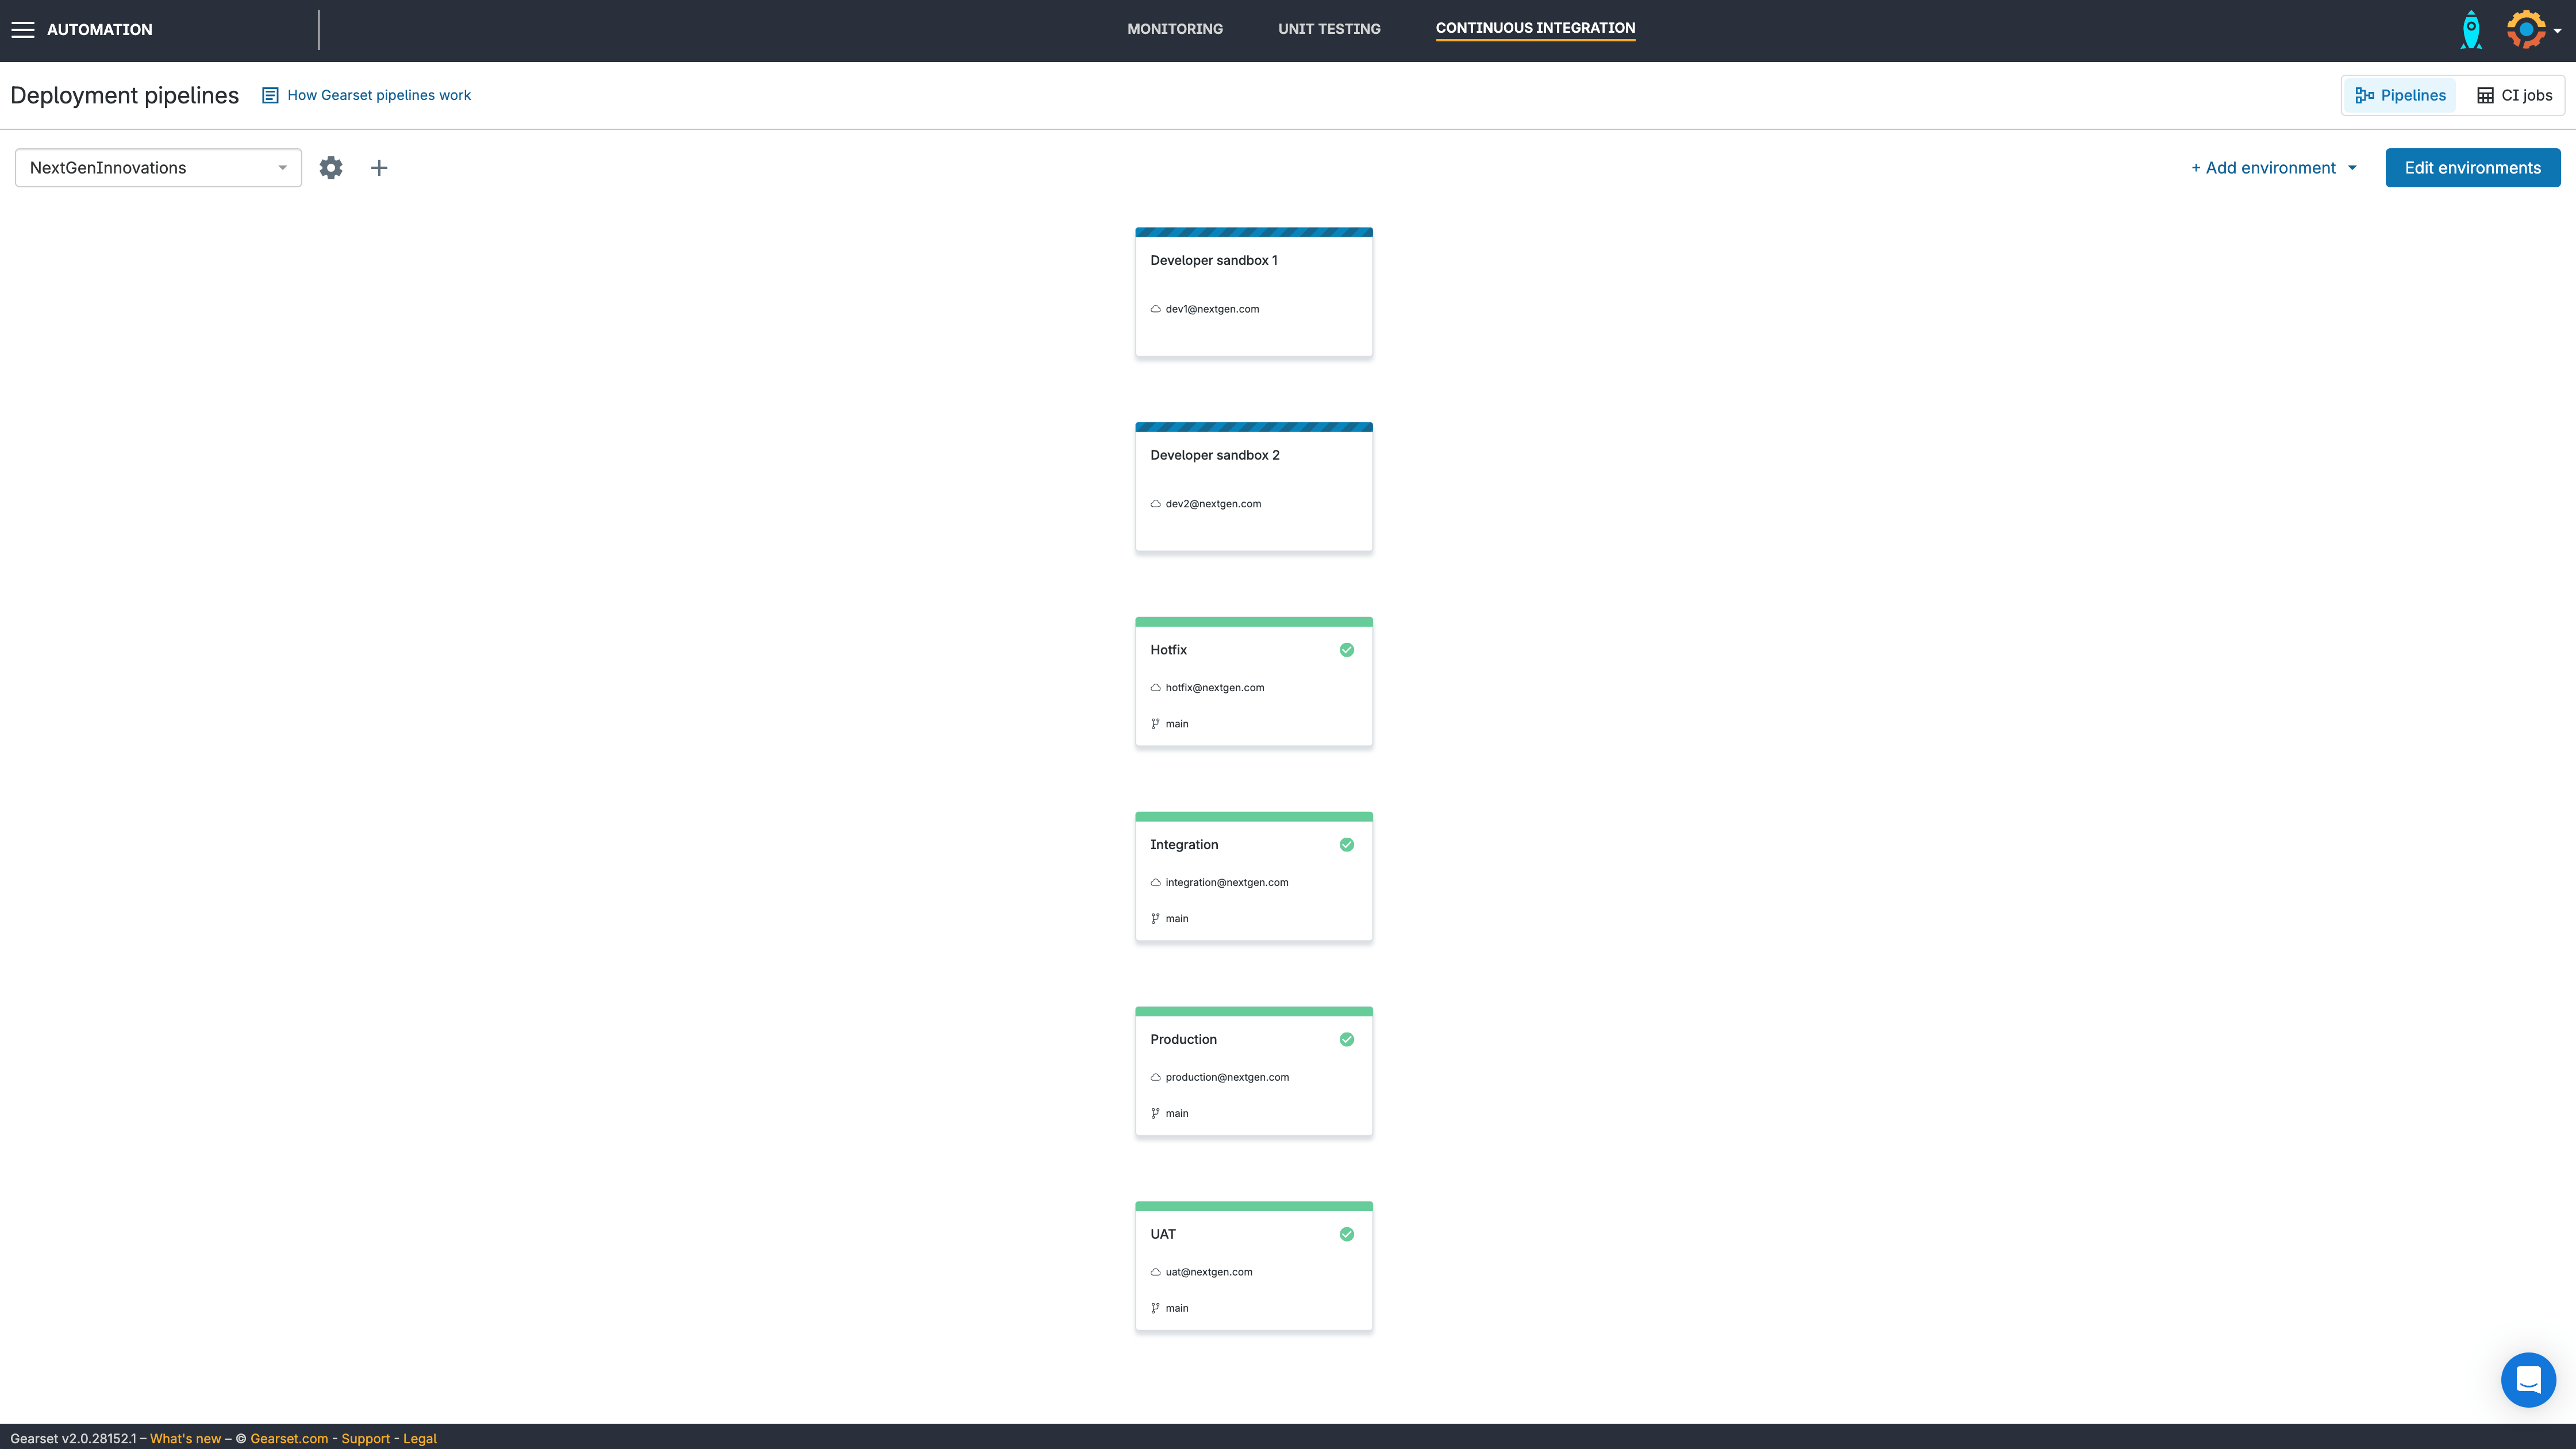Click the pipeline settings gear icon
Screen dimensions: 2576x1449
click(x=331, y=168)
